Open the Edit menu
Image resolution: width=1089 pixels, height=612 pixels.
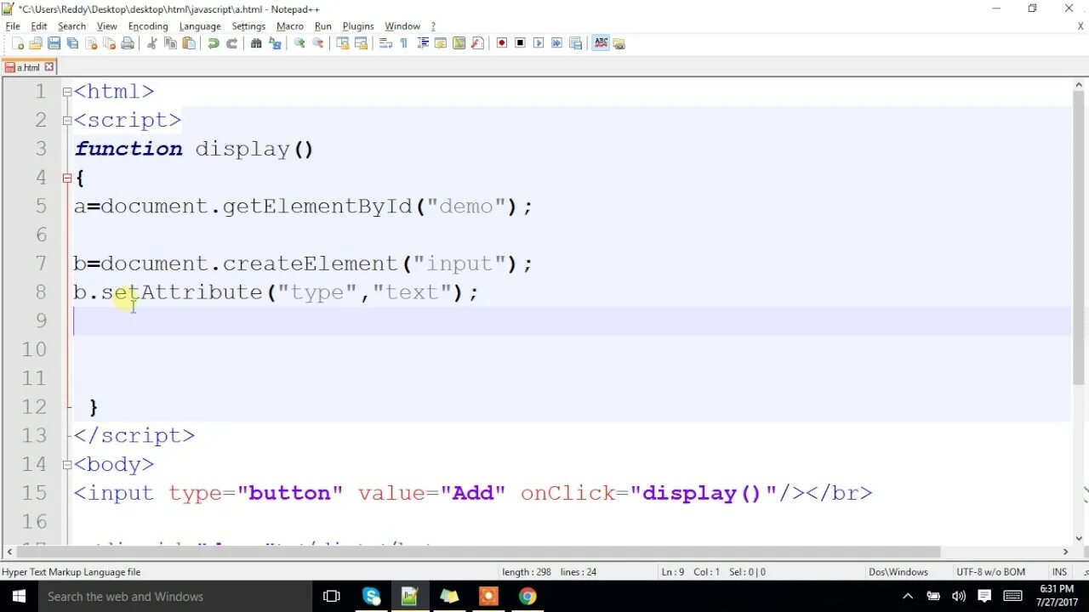coord(39,26)
